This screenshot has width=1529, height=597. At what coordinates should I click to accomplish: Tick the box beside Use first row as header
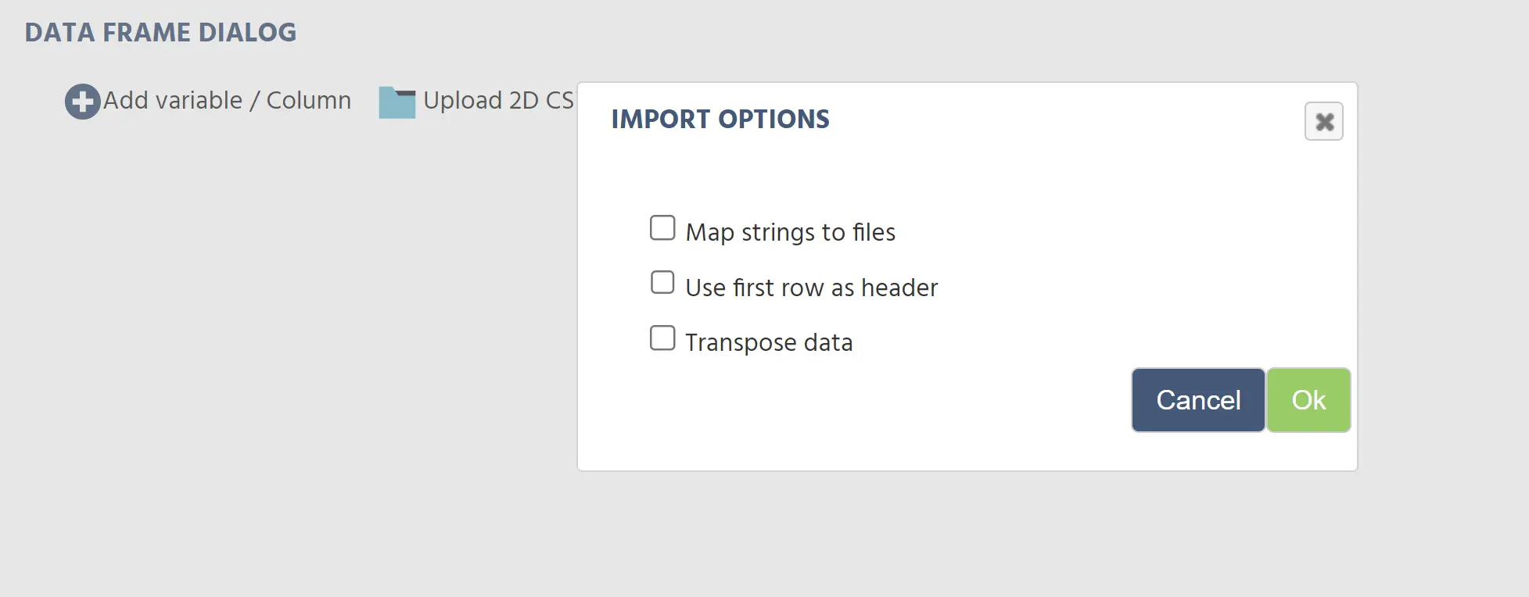point(662,283)
